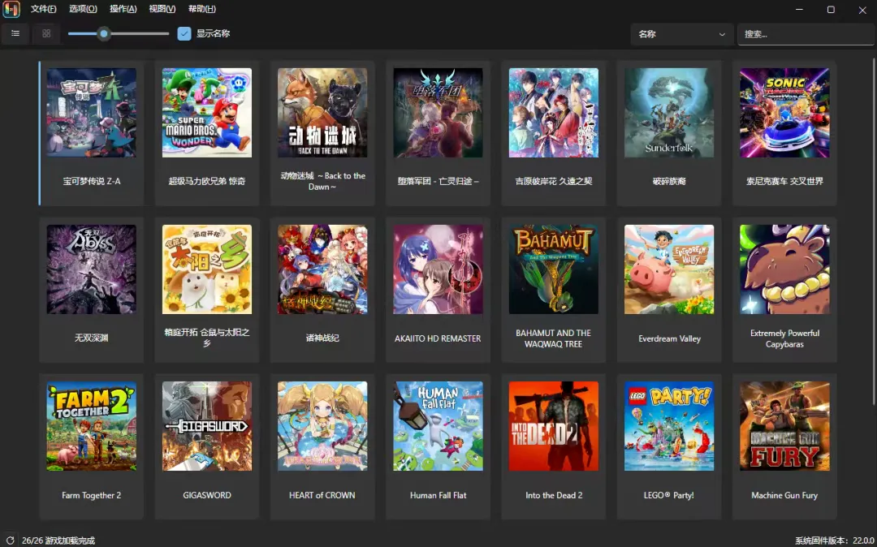Viewport: 877px width, 547px height.
Task: Select Into the Dead 2 cover
Action: 554,426
